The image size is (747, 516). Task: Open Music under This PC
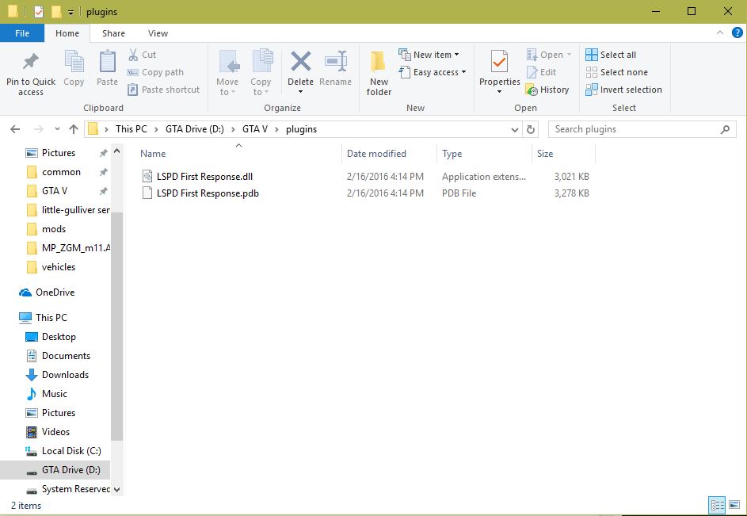tap(55, 394)
